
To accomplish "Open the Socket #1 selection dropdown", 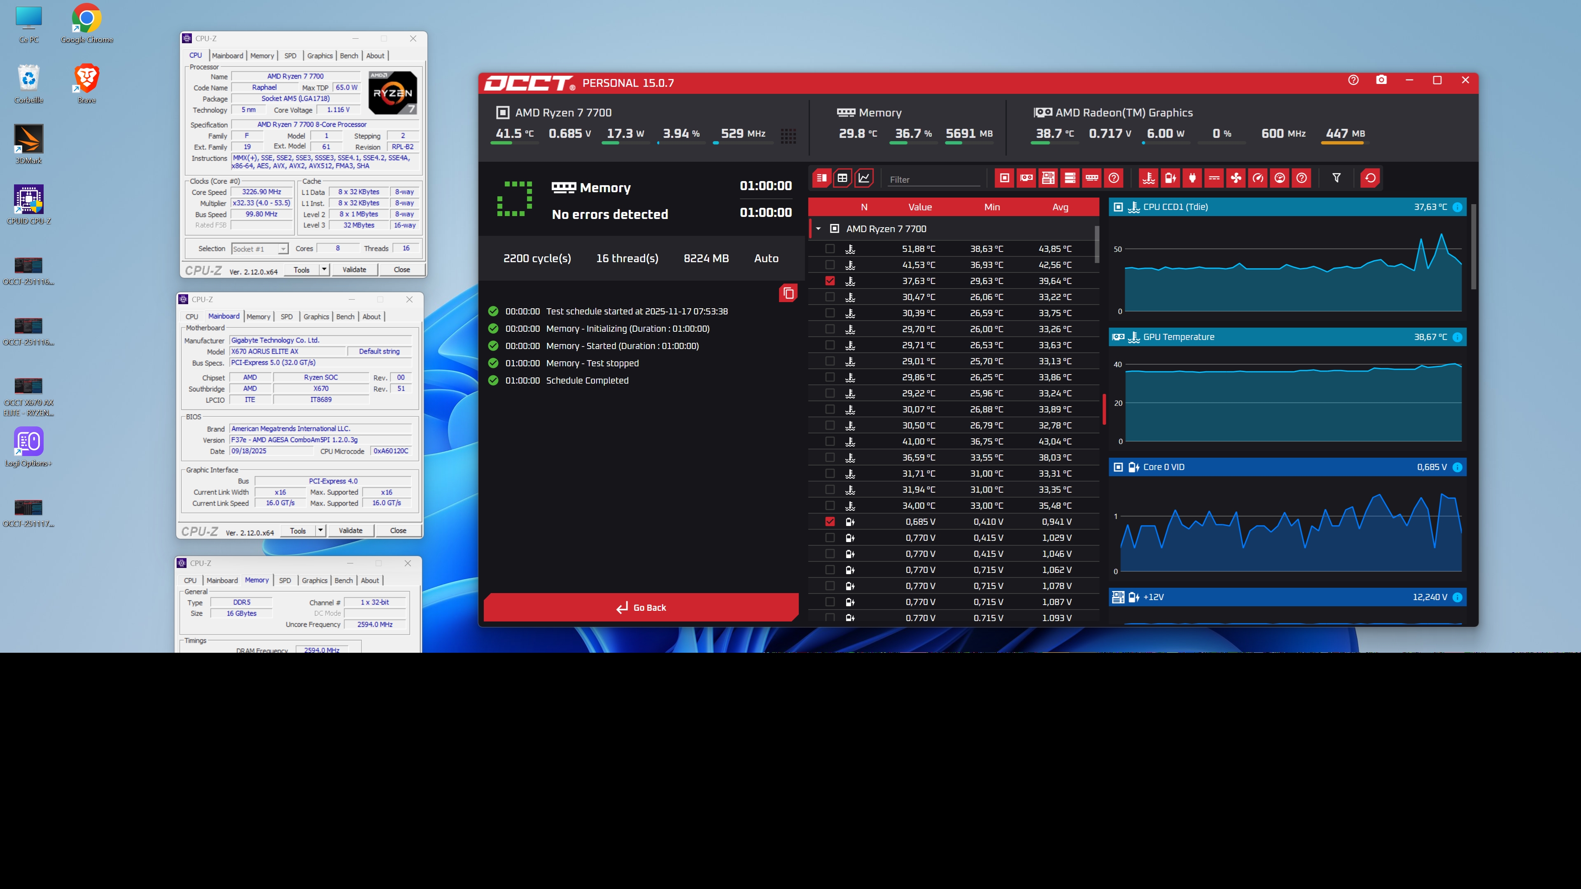I will coord(283,249).
